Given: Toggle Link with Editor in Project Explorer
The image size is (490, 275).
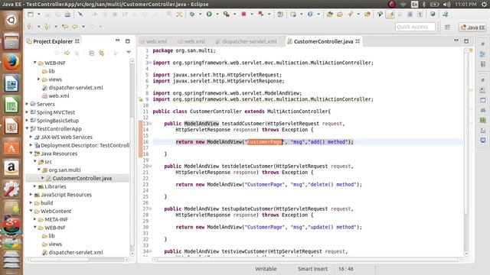Looking at the screenshot, I should tap(101, 53).
